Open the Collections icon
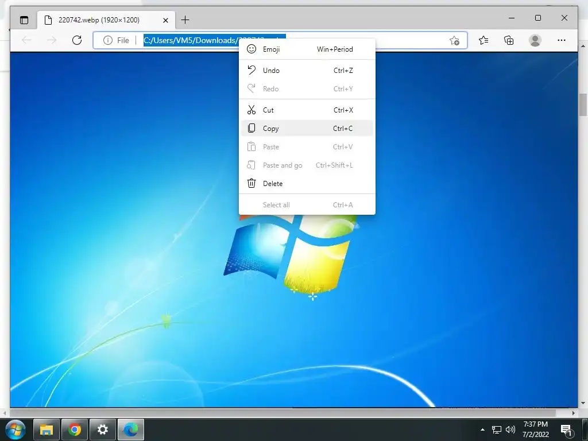The image size is (588, 441). point(509,40)
